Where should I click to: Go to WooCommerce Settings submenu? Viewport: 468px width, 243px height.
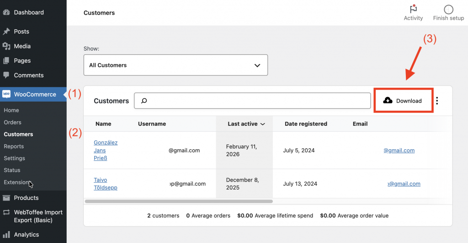click(x=14, y=158)
